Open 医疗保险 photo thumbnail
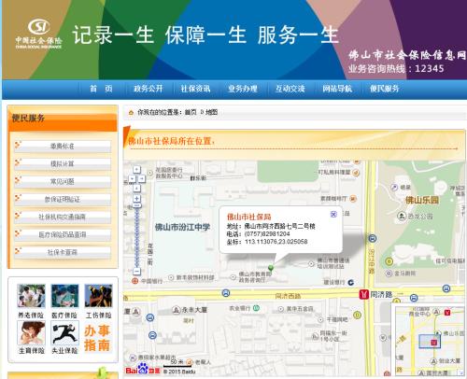The height and width of the screenshot is (379, 467). 64,296
